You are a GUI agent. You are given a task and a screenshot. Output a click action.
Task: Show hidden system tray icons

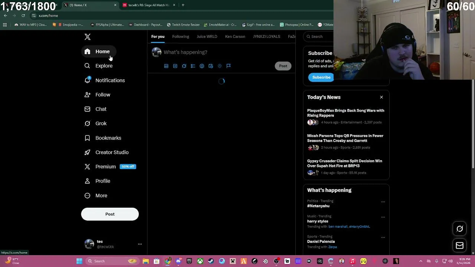[x=420, y=261]
